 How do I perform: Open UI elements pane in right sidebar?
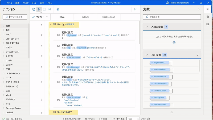(x=208, y=17)
